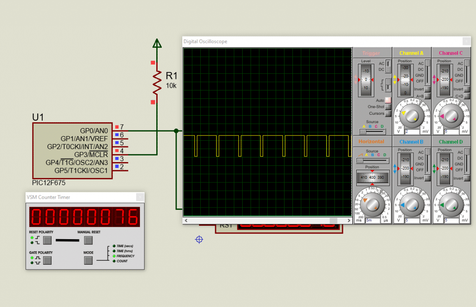Click the Manual Reset button
Screen dimensions: 476x307
[x=88, y=241]
